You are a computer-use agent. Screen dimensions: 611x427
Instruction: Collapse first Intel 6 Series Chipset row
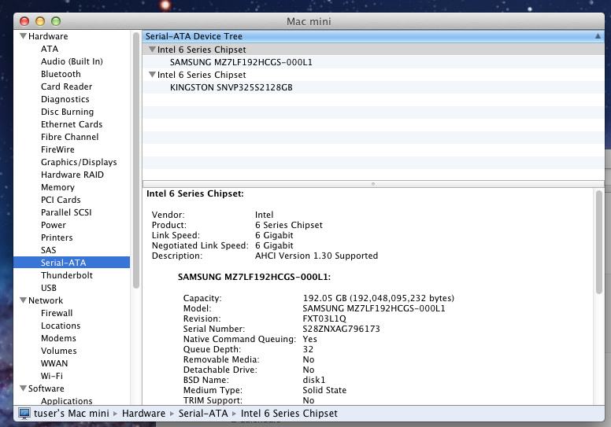tap(153, 50)
